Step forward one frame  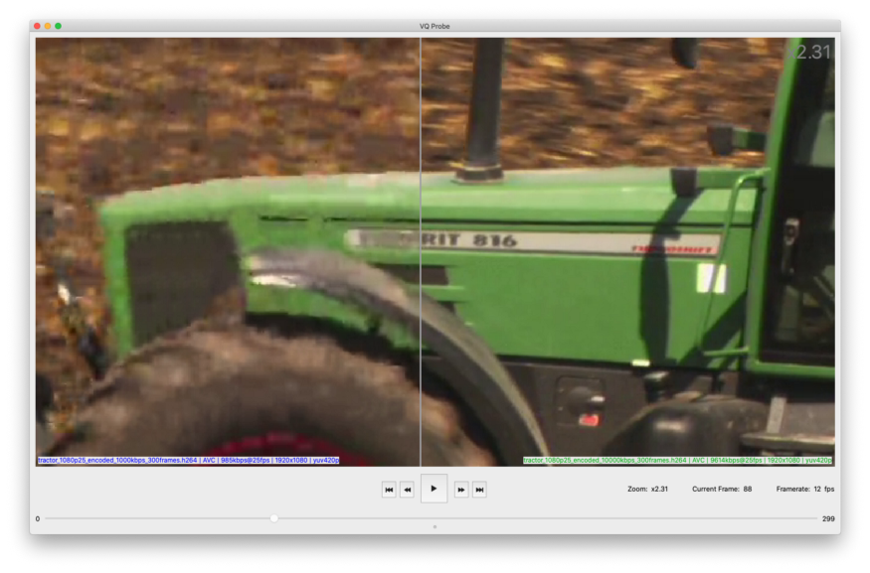point(461,490)
